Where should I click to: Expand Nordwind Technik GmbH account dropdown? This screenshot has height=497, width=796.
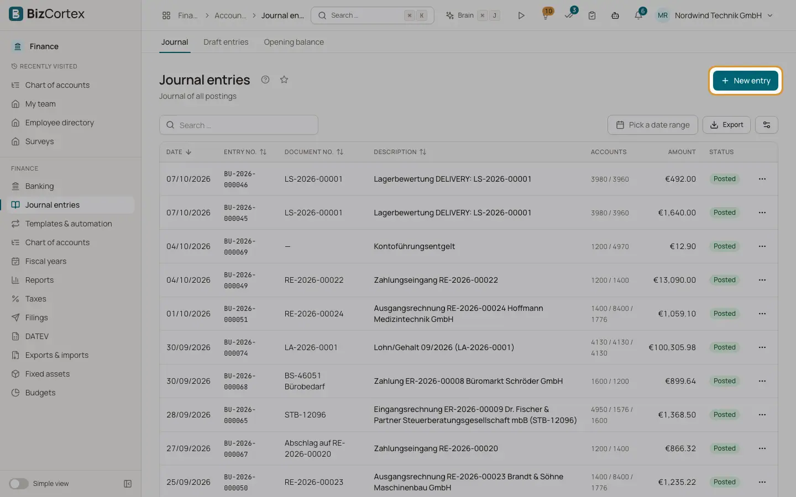point(715,15)
